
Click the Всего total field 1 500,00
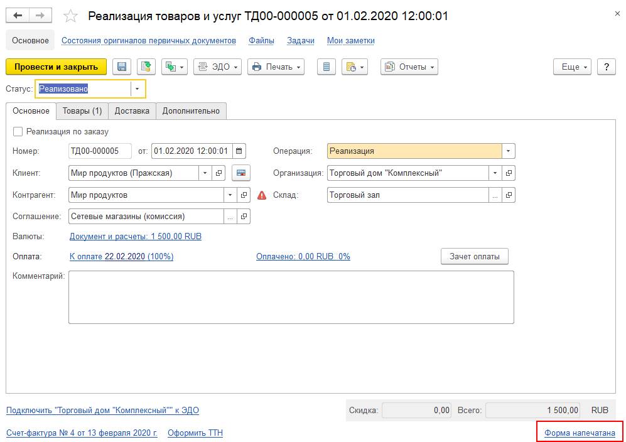(532, 410)
